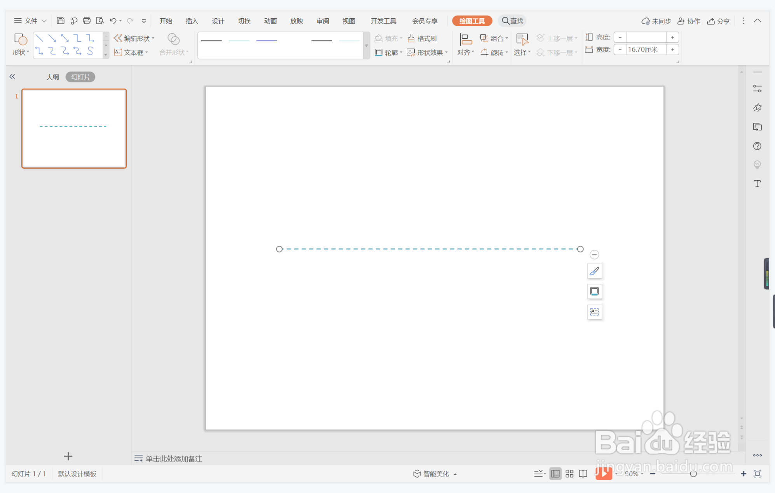Click the 分享 share button
The image size is (775, 493).
pyautogui.click(x=718, y=21)
